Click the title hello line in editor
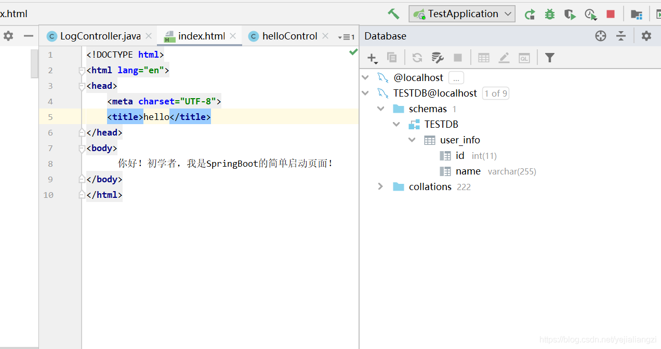This screenshot has height=349, width=661. pos(159,117)
